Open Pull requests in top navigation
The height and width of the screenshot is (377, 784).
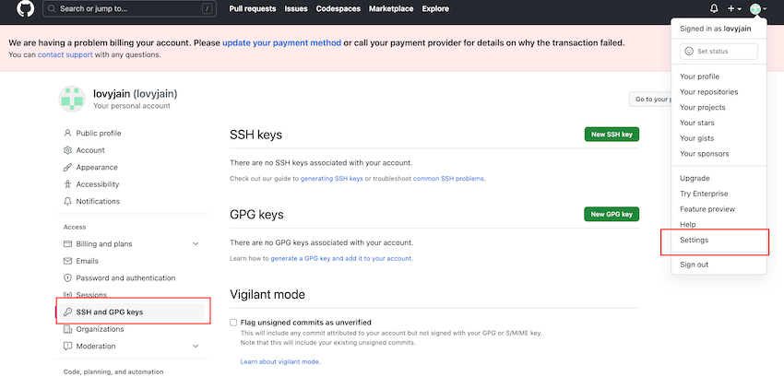253,8
